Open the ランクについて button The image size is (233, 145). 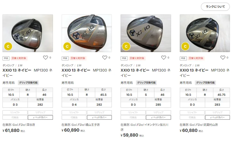click(x=215, y=7)
